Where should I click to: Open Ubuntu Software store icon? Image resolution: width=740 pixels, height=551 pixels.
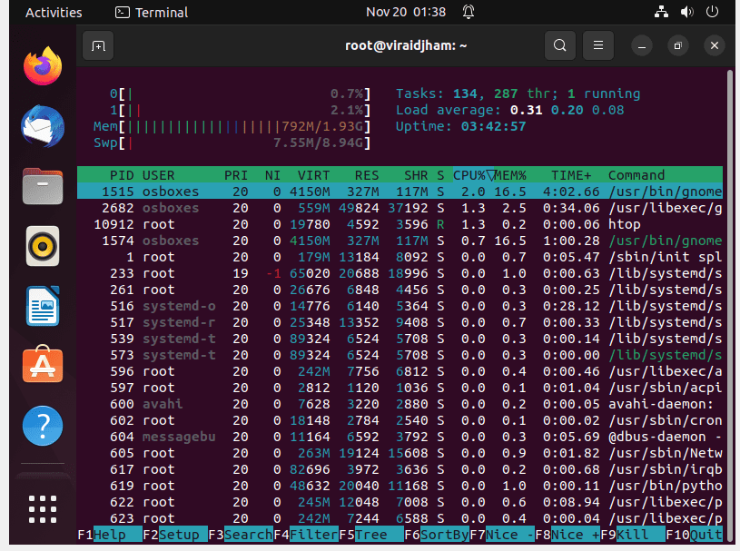tap(43, 364)
